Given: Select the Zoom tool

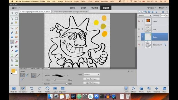Looking at the screenshot, I should [12, 13].
